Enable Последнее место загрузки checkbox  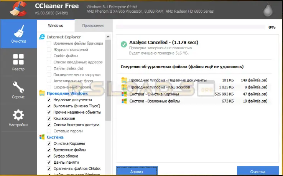49,75
